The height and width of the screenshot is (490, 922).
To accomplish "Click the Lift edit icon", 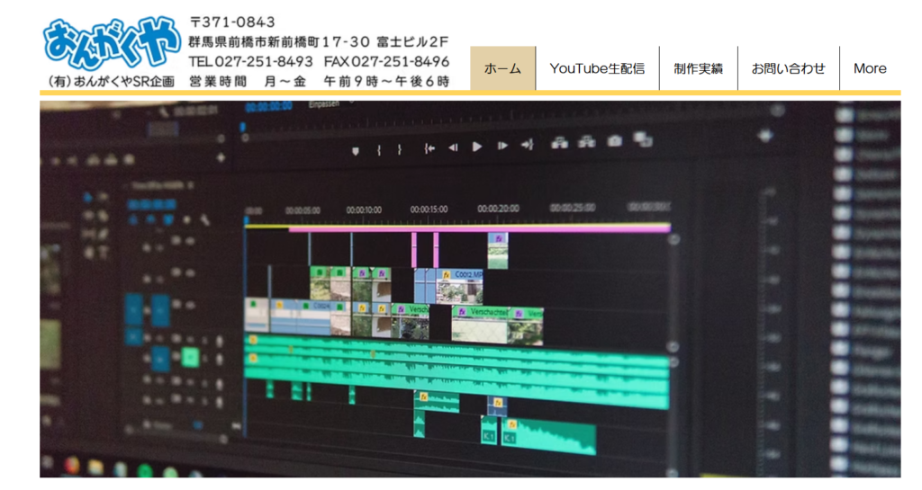I will click(560, 143).
